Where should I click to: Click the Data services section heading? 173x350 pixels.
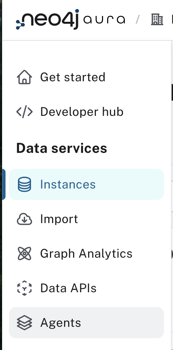(62, 148)
